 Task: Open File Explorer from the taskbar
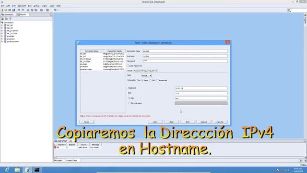tap(17, 170)
